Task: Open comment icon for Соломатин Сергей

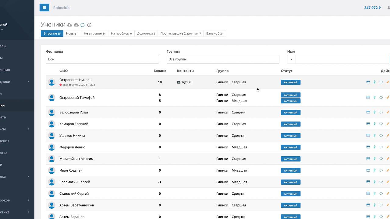Action: (381, 182)
